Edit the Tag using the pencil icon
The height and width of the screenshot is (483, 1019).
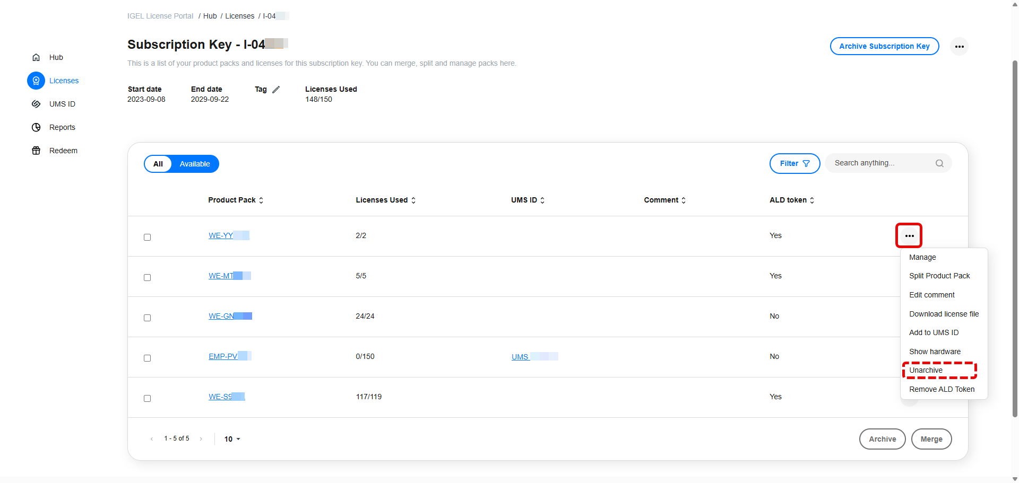coord(277,90)
